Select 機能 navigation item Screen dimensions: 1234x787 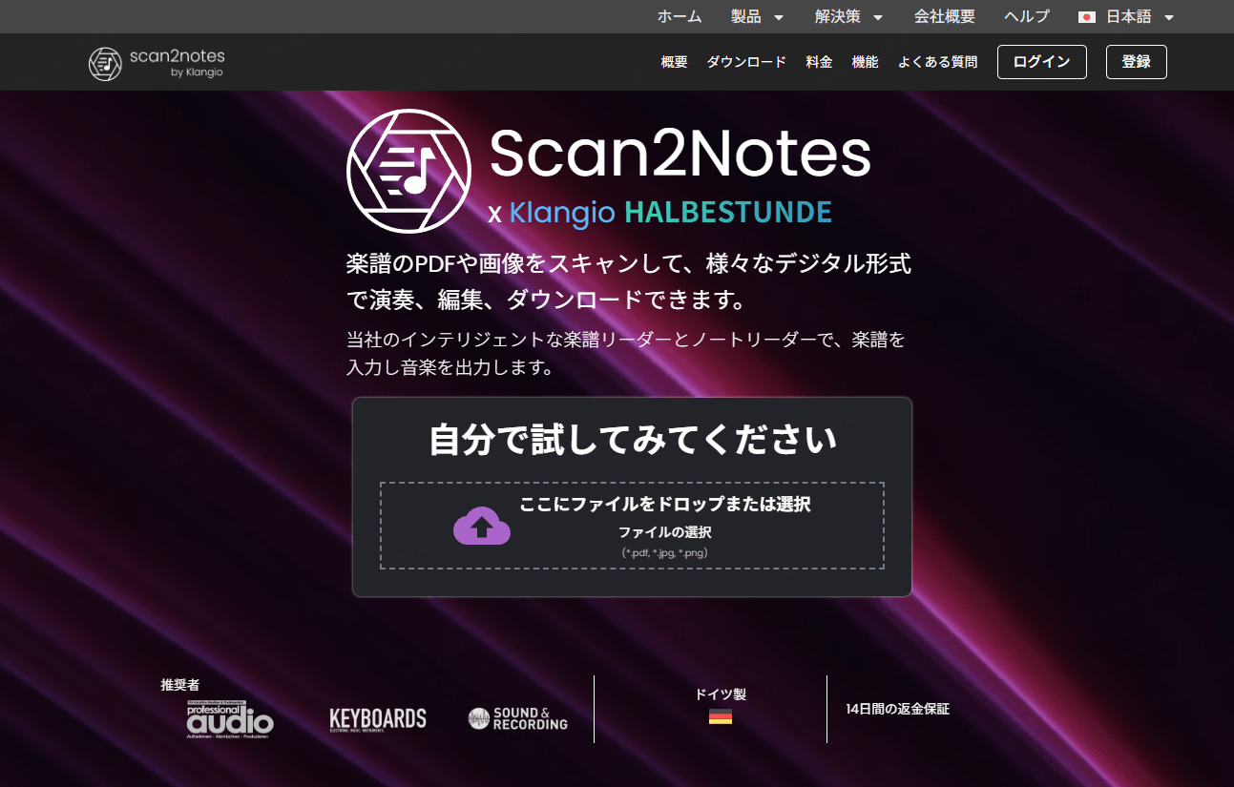coord(865,62)
